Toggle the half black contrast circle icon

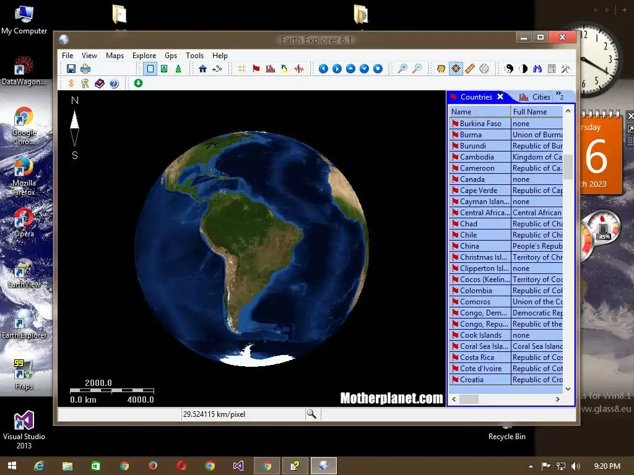[523, 69]
